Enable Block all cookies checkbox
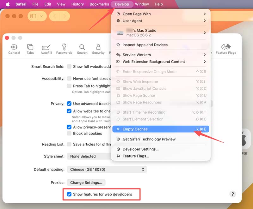 click(x=69, y=133)
